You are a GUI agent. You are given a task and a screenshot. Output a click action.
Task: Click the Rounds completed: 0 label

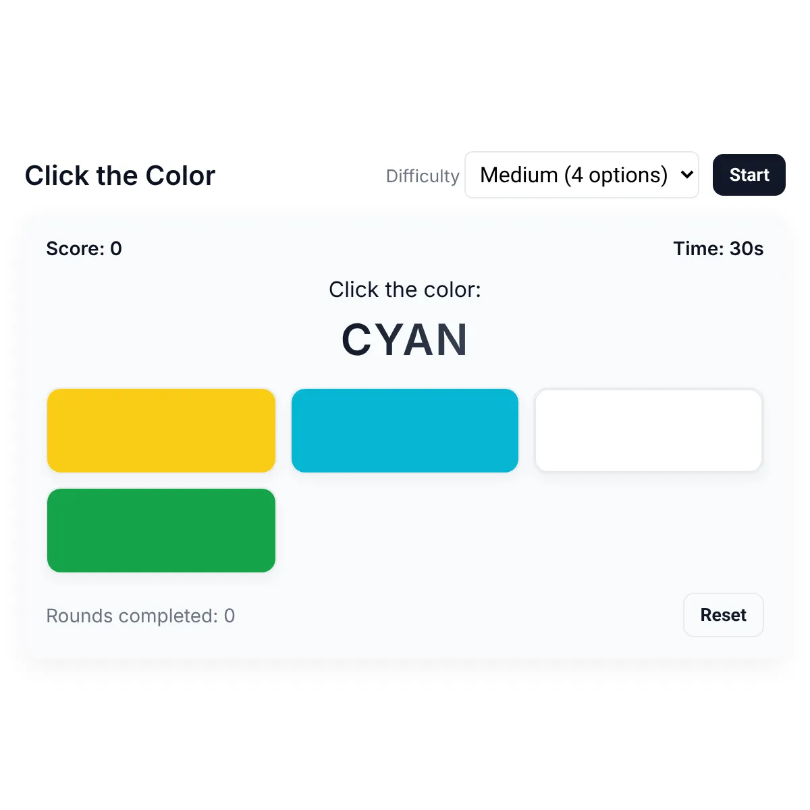(140, 616)
